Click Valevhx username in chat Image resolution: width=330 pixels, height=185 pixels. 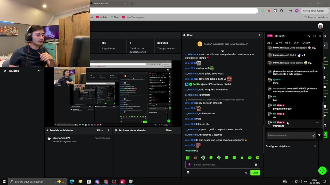190,151
